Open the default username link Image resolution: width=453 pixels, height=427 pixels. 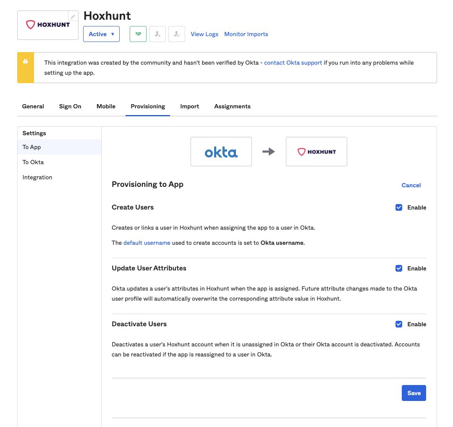tap(147, 243)
